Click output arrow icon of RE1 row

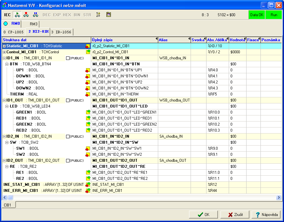click(88, 173)
